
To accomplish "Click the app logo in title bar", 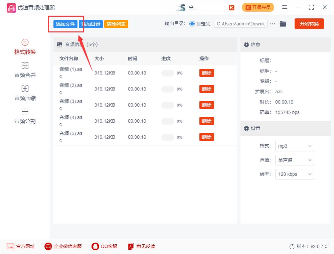I will coord(11,7).
